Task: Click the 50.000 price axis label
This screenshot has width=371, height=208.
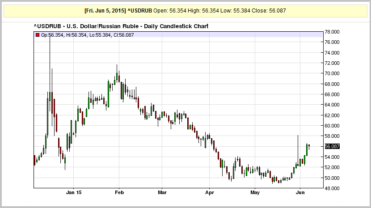Action: (332, 178)
